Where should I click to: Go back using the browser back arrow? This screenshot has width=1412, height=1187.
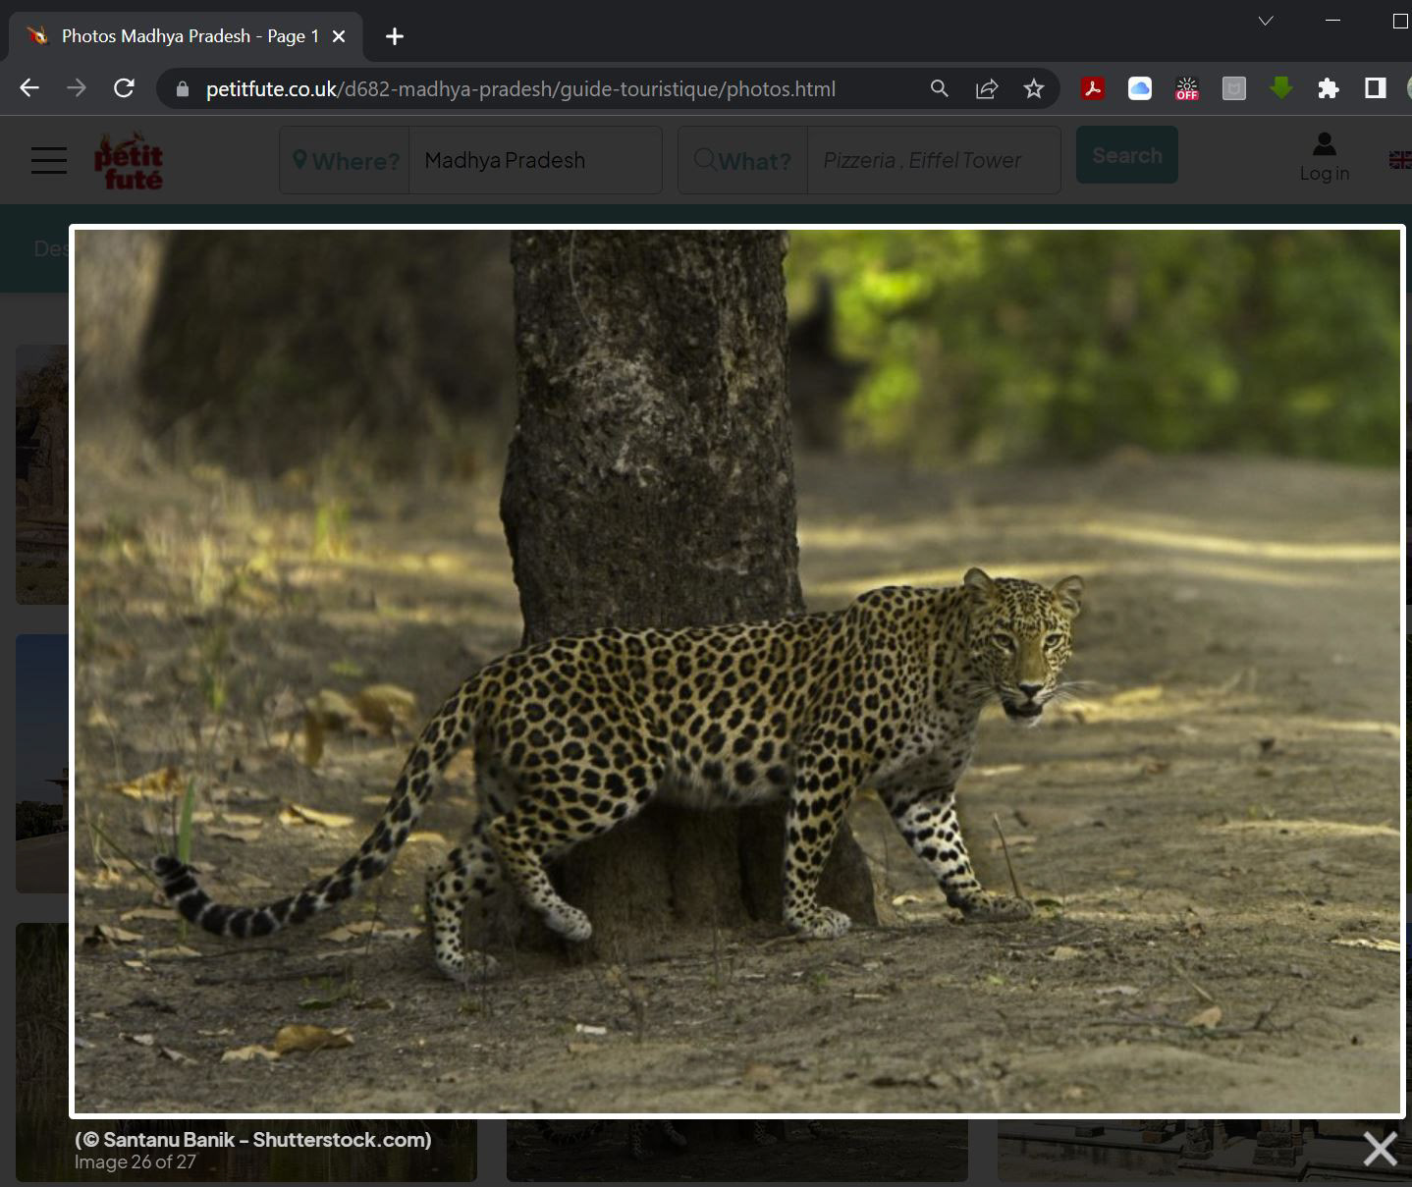[x=29, y=88]
